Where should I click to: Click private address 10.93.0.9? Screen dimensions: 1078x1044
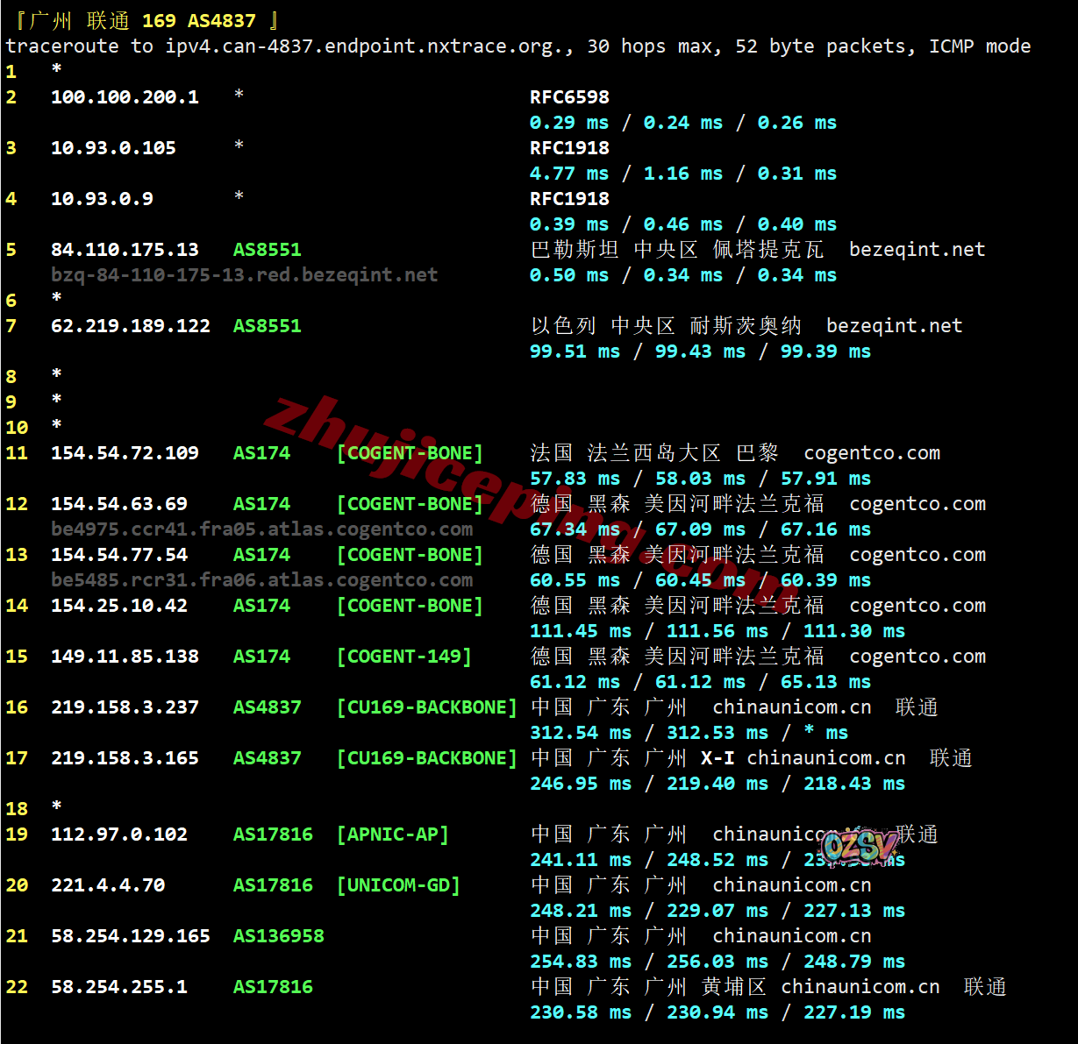tap(102, 199)
